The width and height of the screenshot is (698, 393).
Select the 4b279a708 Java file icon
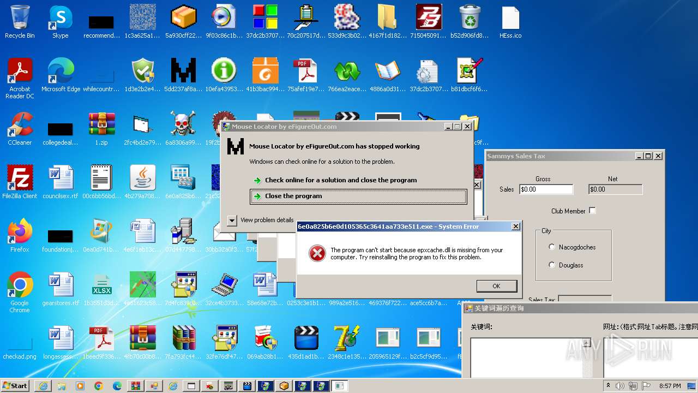[142, 182]
